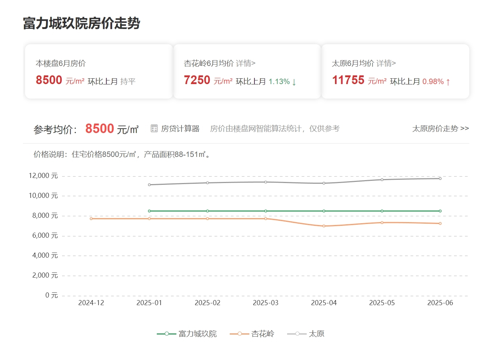Open the mortgage calculator icon
This screenshot has width=486, height=349.
pyautogui.click(x=154, y=128)
